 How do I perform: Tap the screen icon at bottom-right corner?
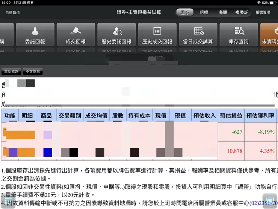[270, 201]
